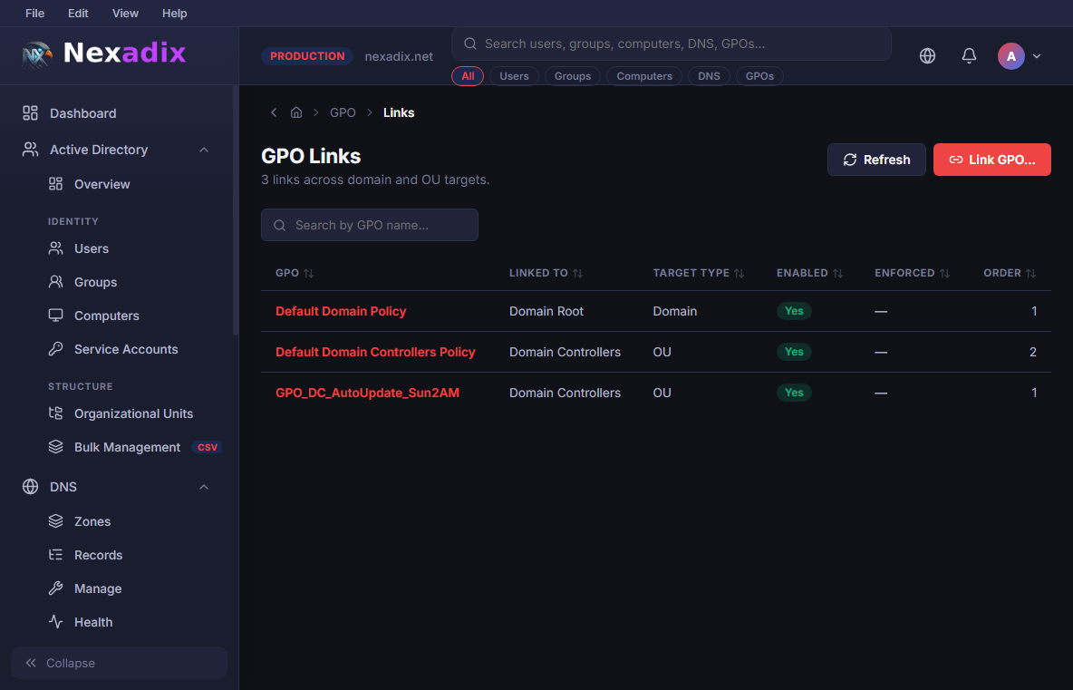
Task: Collapse the DNS section
Action: click(x=204, y=487)
